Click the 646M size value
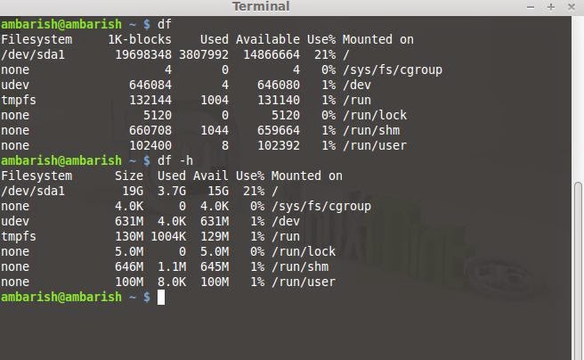The width and height of the screenshot is (584, 360). pyautogui.click(x=129, y=266)
